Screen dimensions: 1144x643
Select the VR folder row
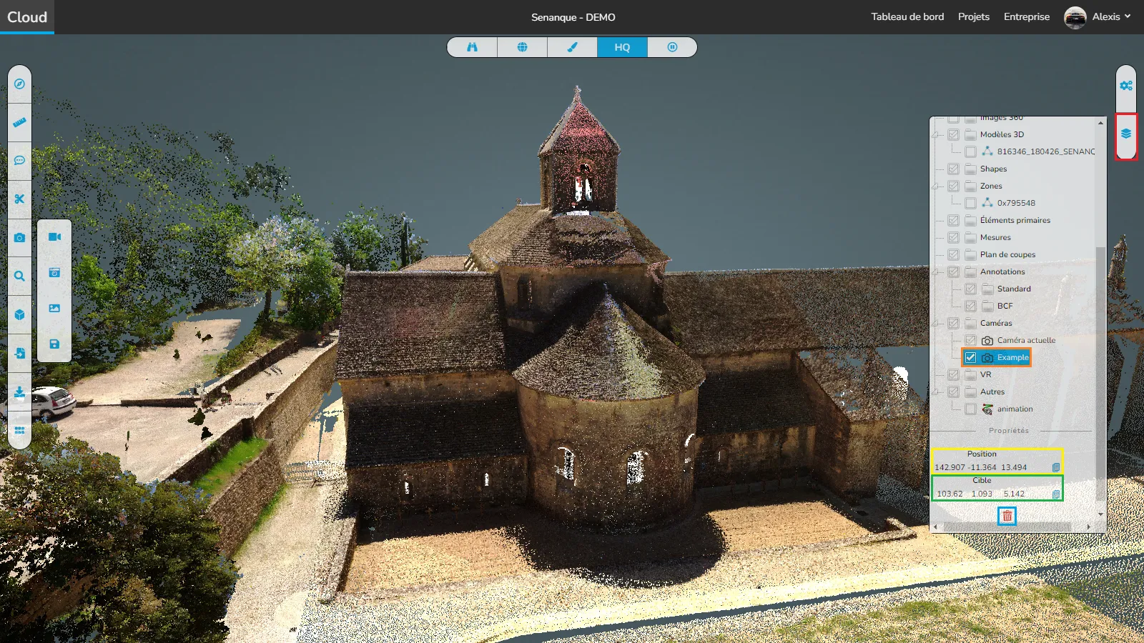click(985, 374)
